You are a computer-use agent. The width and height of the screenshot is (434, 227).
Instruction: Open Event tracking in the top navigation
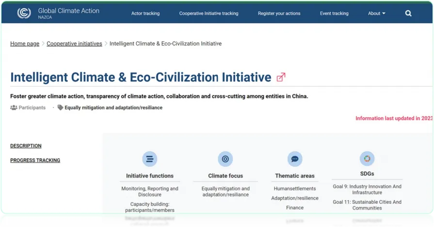point(334,14)
